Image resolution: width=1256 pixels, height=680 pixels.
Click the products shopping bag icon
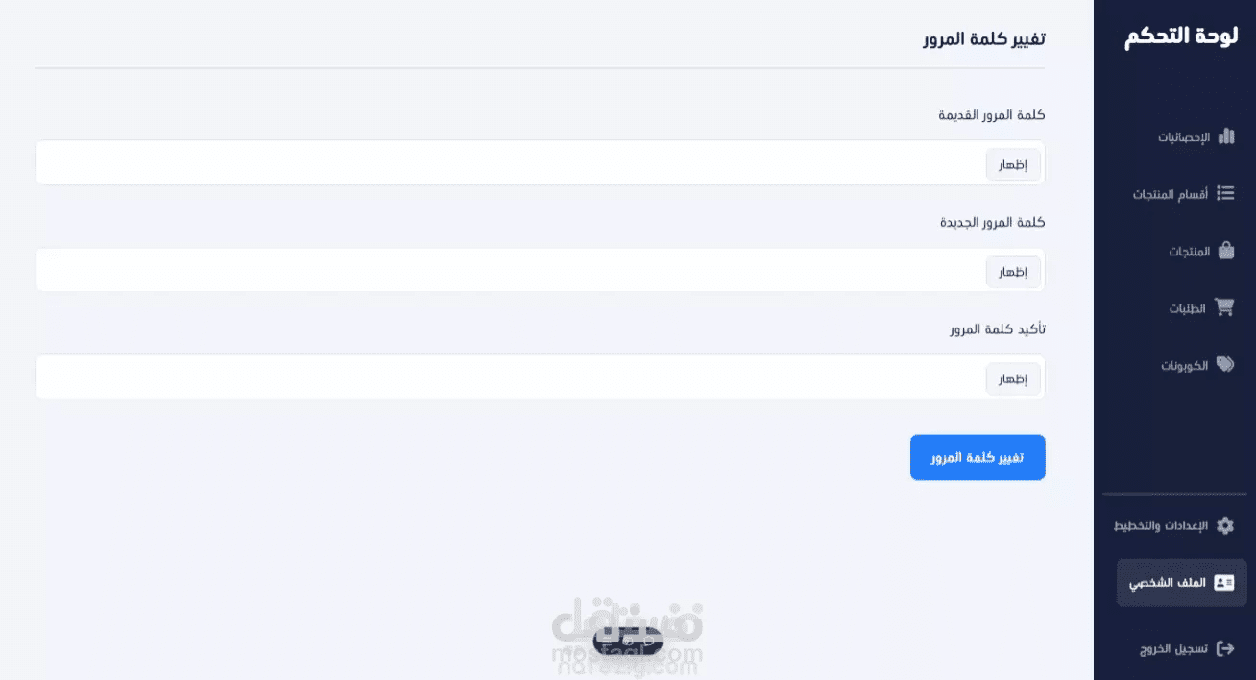coord(1225,251)
